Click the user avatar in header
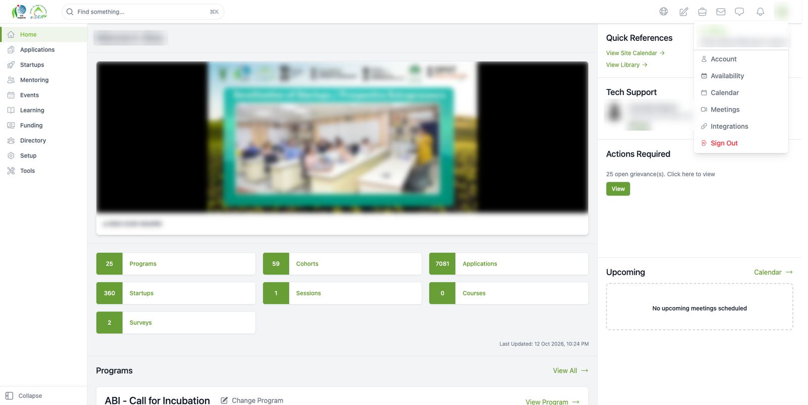 (782, 12)
